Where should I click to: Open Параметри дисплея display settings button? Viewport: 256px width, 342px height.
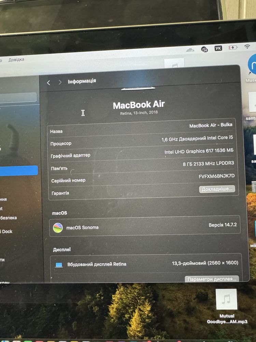point(212,279)
